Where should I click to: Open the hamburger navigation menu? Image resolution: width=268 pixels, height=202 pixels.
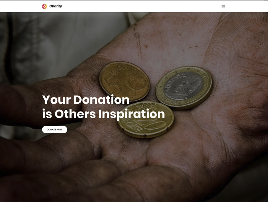coord(223,6)
